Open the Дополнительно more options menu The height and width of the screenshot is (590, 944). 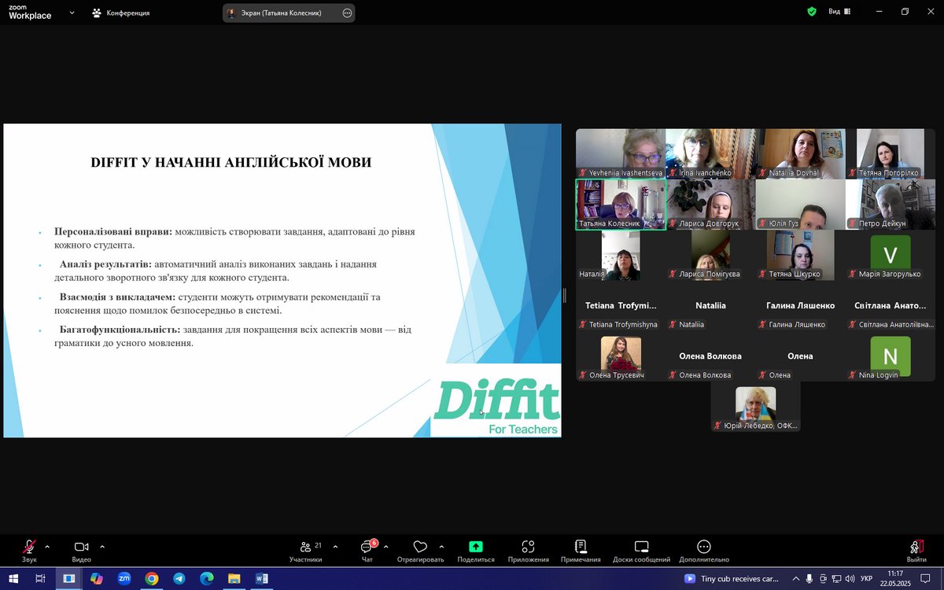pos(704,551)
